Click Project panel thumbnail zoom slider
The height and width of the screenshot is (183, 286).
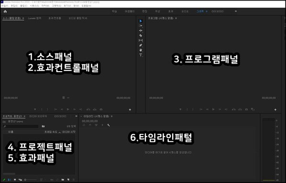coord(31,180)
